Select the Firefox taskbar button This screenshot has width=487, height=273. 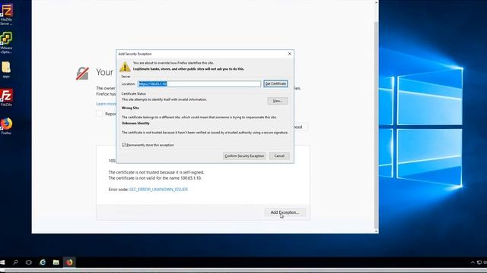(69, 262)
